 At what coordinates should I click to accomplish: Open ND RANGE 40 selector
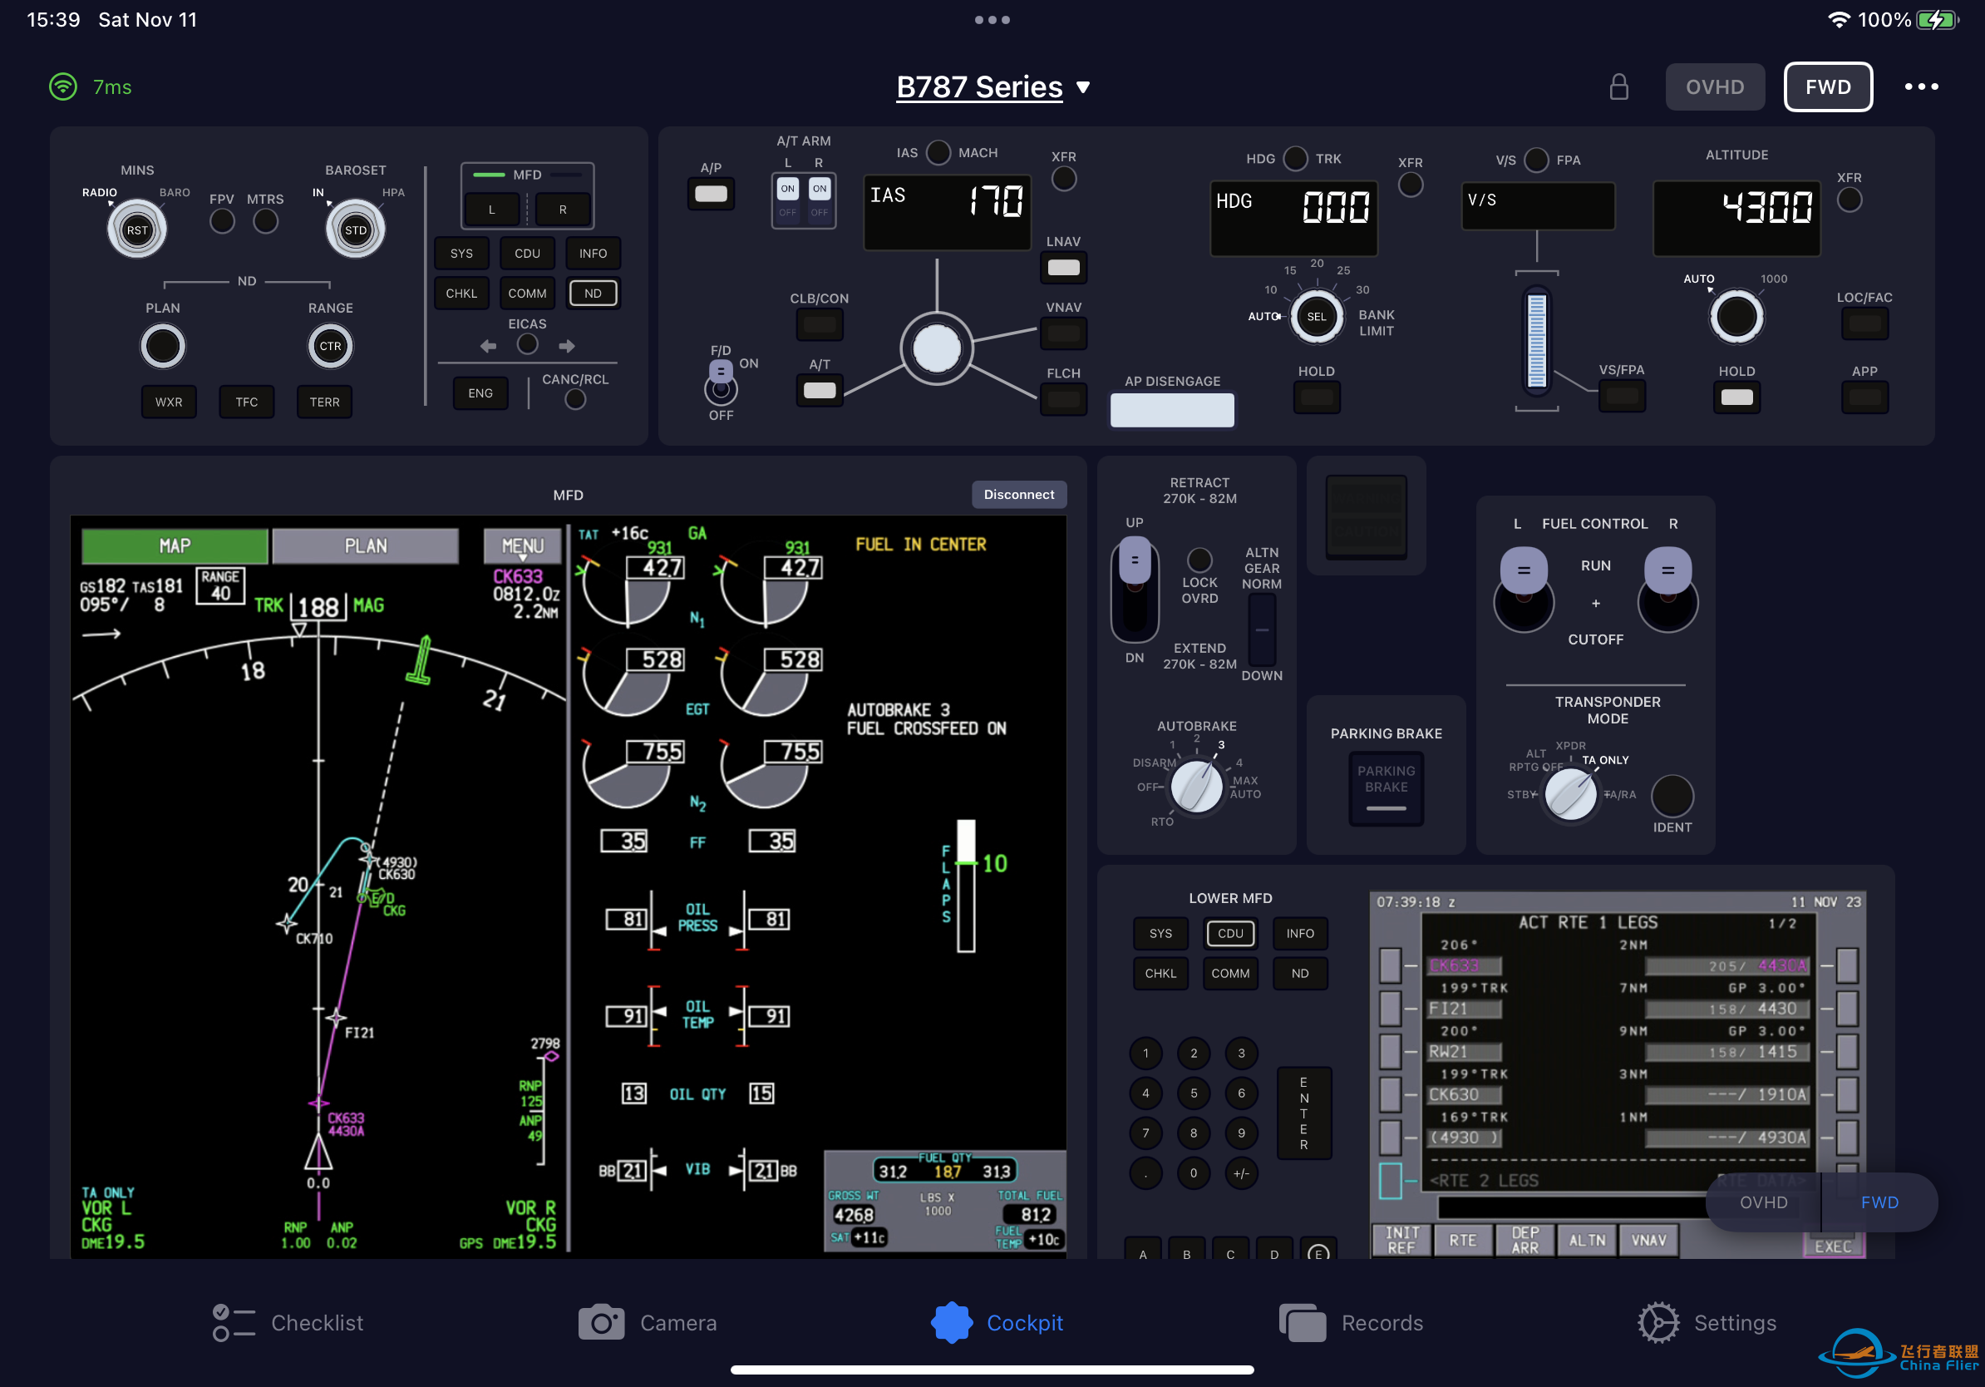coord(220,585)
